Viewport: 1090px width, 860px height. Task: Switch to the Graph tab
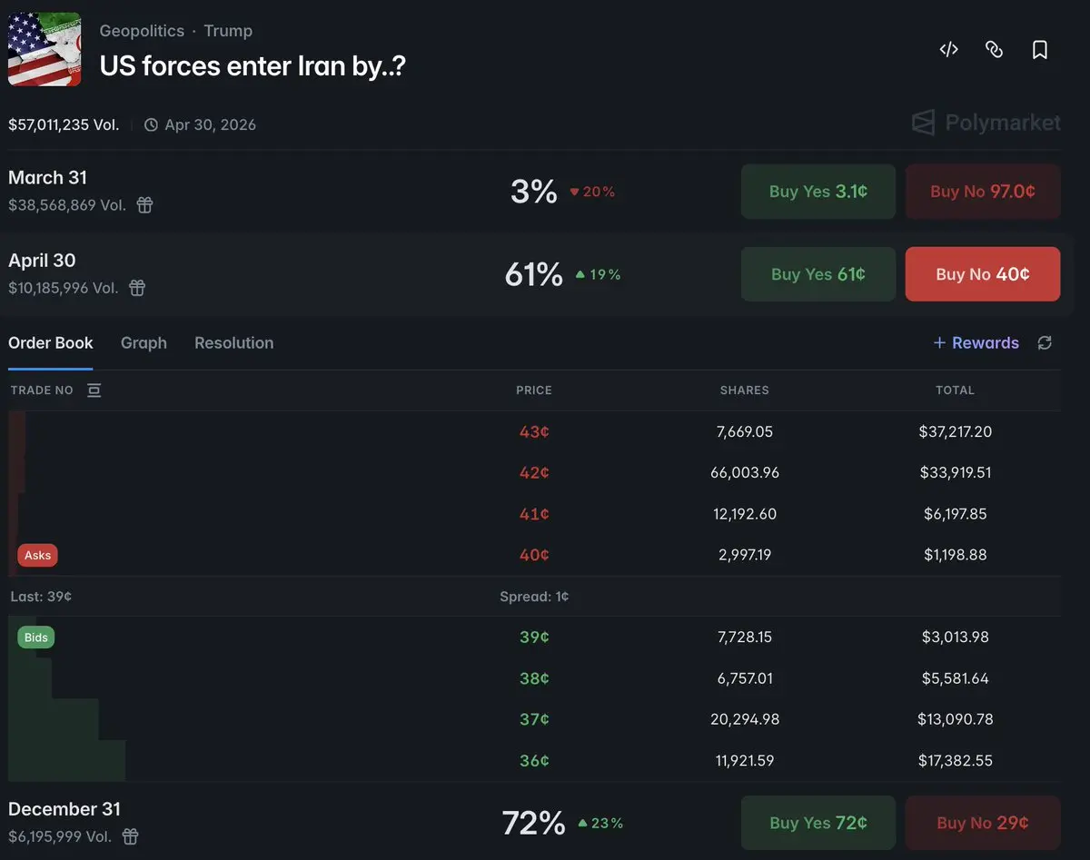pyautogui.click(x=144, y=343)
